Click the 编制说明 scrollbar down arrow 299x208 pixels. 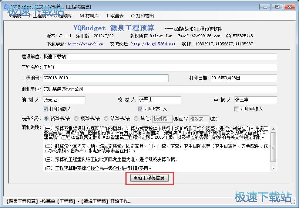click(273, 169)
